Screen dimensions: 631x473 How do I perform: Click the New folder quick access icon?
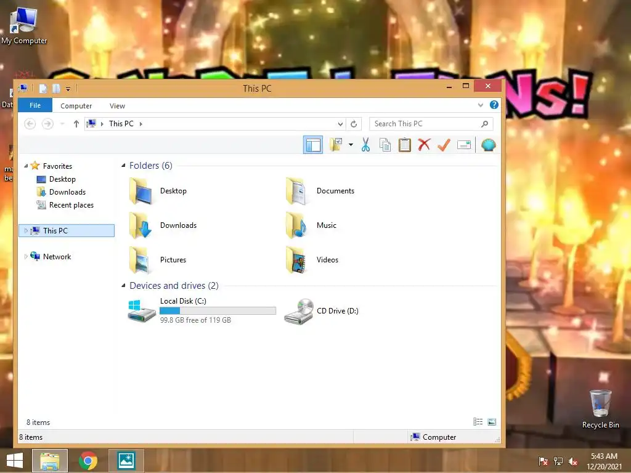(x=56, y=89)
